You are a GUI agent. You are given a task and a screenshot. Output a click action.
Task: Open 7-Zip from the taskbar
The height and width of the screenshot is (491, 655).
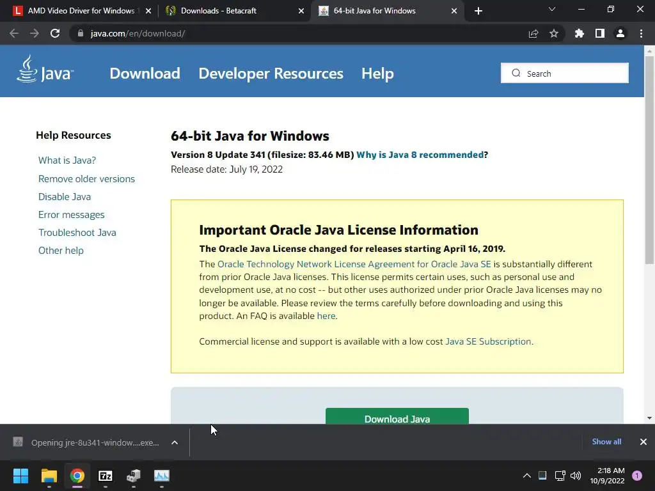click(106, 476)
